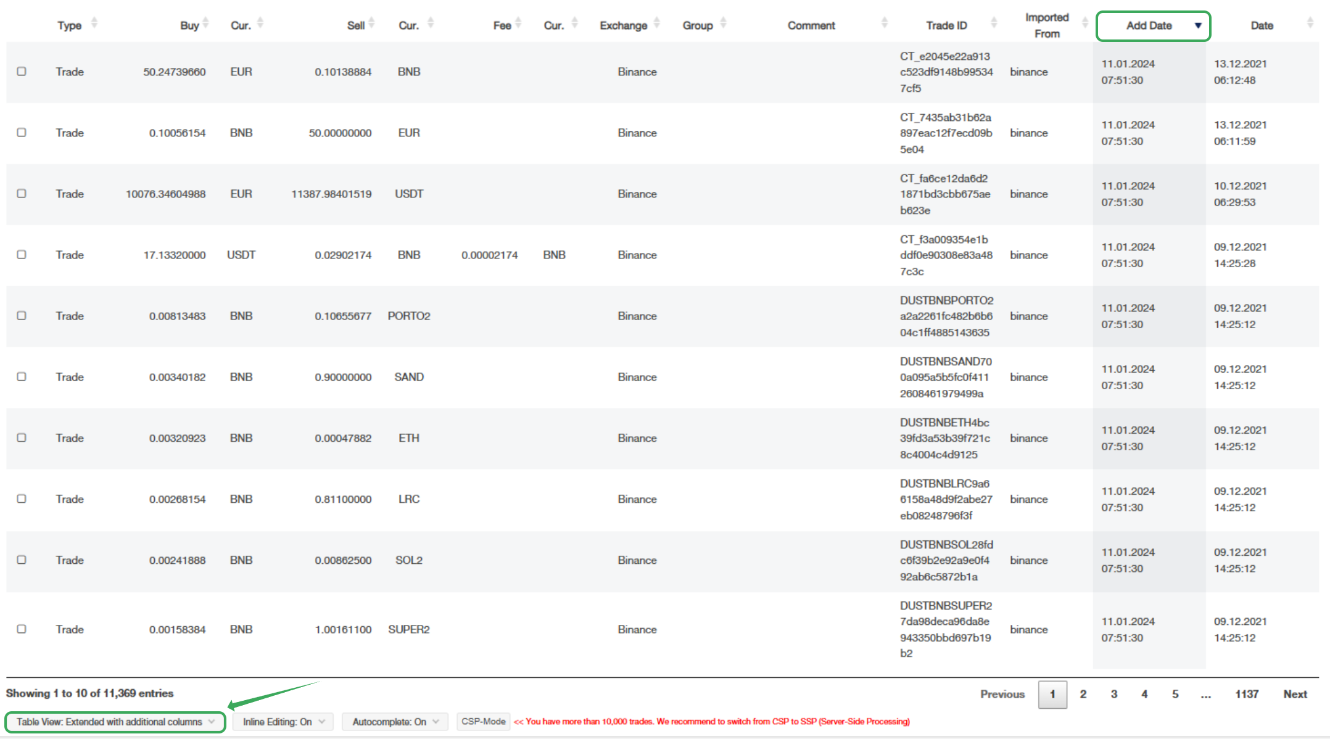Check the 50.24739660 EUR trade row checkbox
This screenshot has width=1330, height=739.
tap(22, 72)
